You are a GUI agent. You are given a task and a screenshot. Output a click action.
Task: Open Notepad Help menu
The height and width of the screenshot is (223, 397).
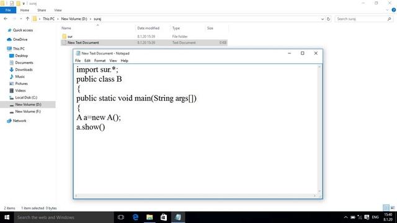[124, 61]
